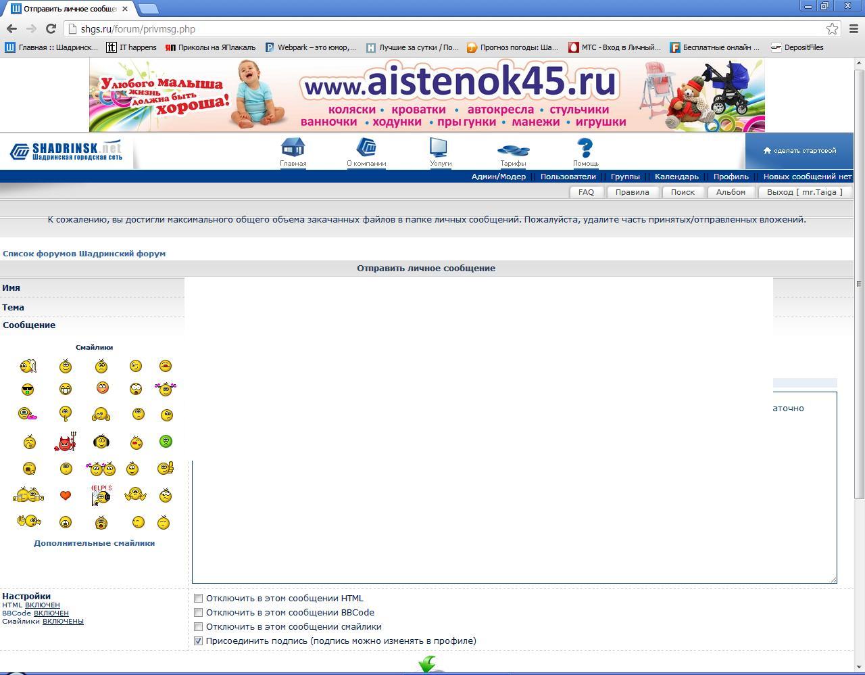Click the Поиск button

click(683, 192)
